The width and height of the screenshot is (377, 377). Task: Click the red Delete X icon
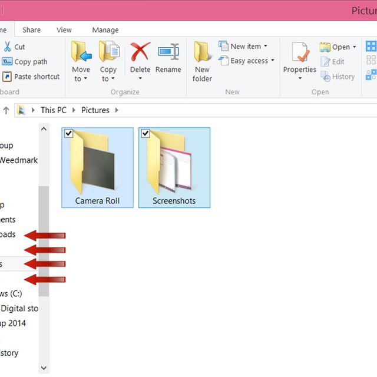[x=140, y=51]
